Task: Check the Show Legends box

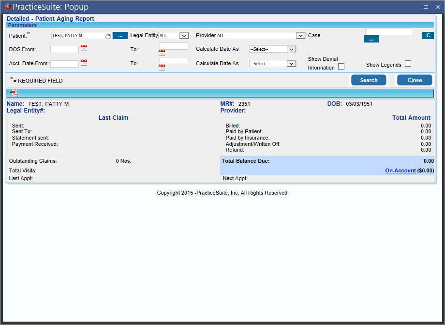Action: pos(408,63)
